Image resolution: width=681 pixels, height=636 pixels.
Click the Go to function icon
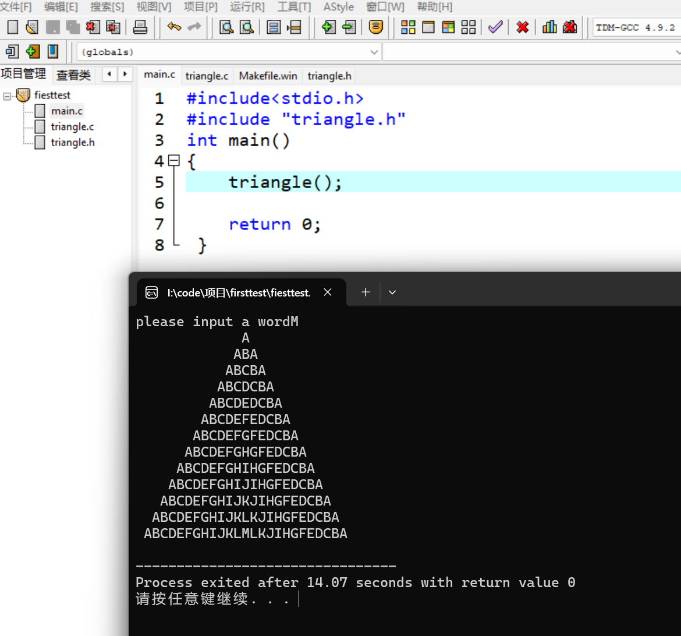[274, 27]
